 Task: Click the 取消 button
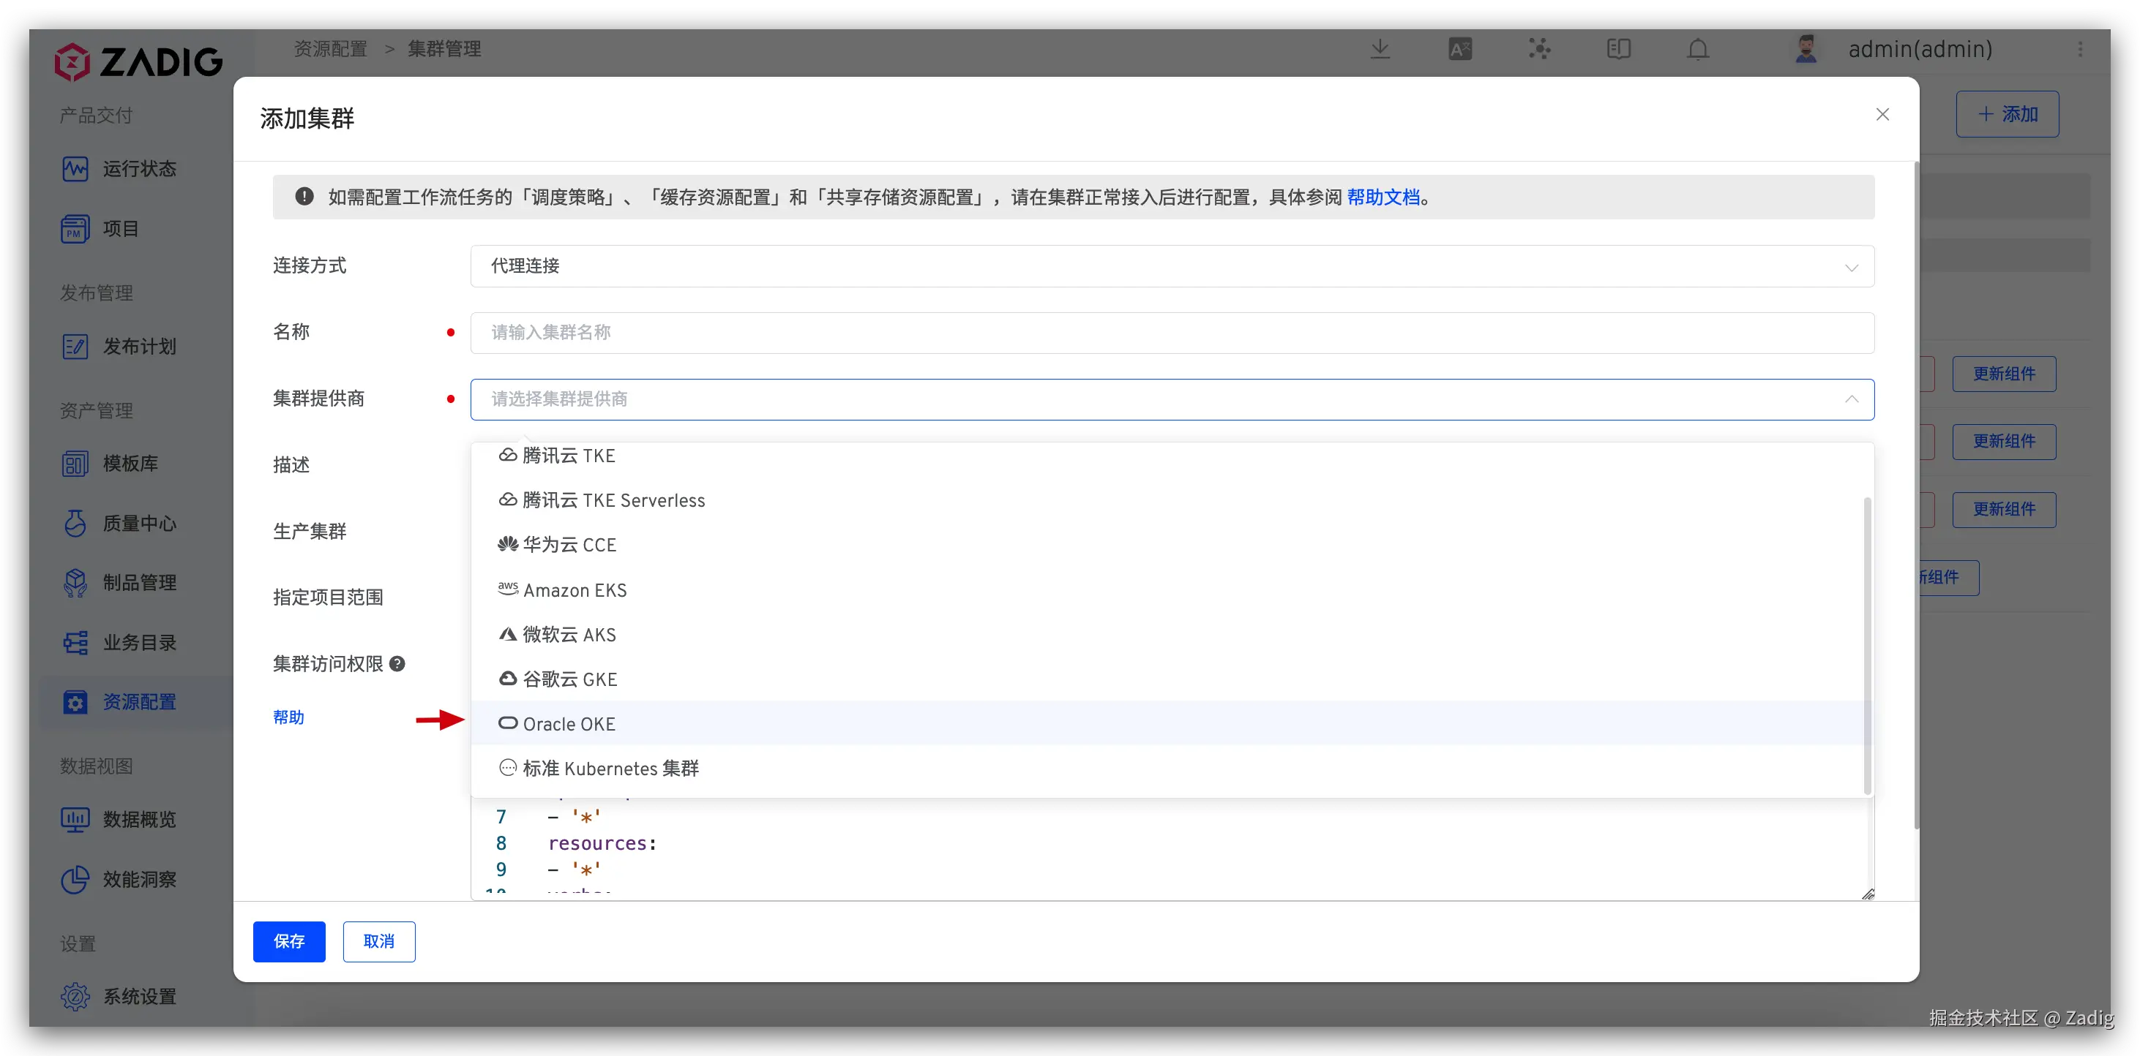point(379,941)
